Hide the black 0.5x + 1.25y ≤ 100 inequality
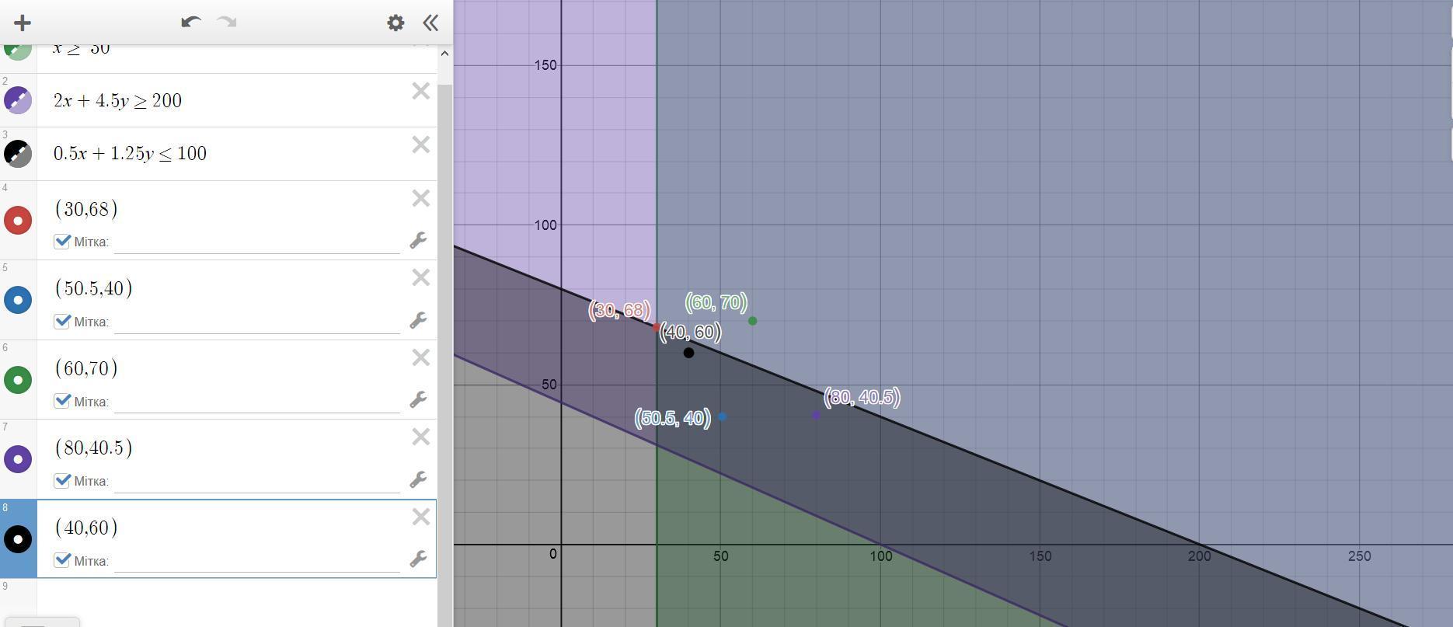Viewport: 1453px width, 627px height. coord(18,154)
